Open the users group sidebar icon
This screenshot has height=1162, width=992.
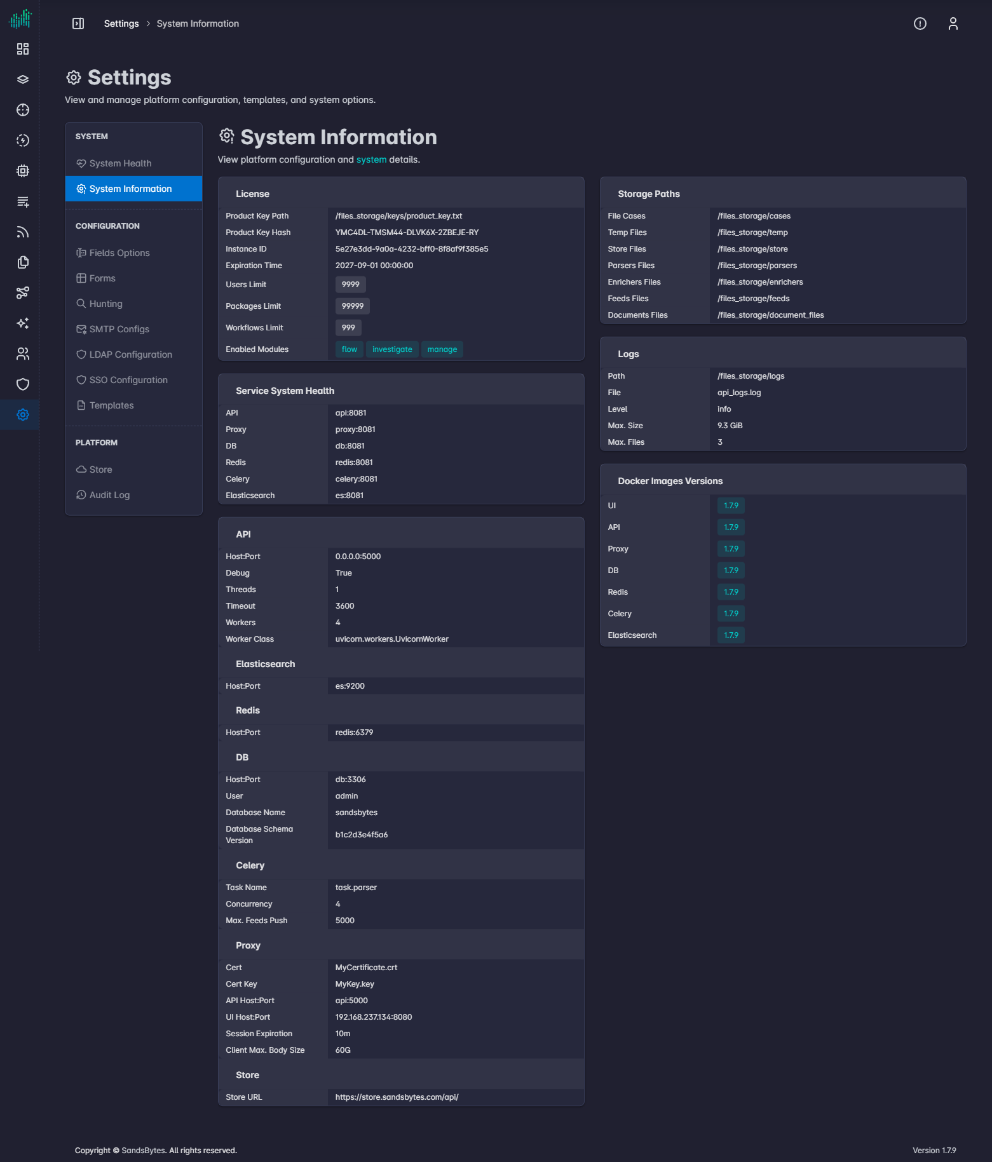coord(23,354)
